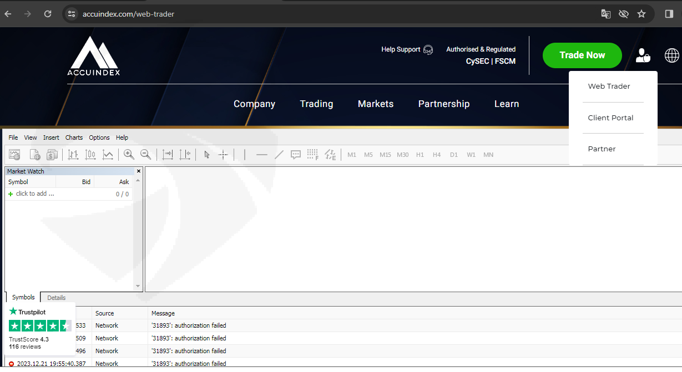Set timeframe to M1

click(352, 155)
